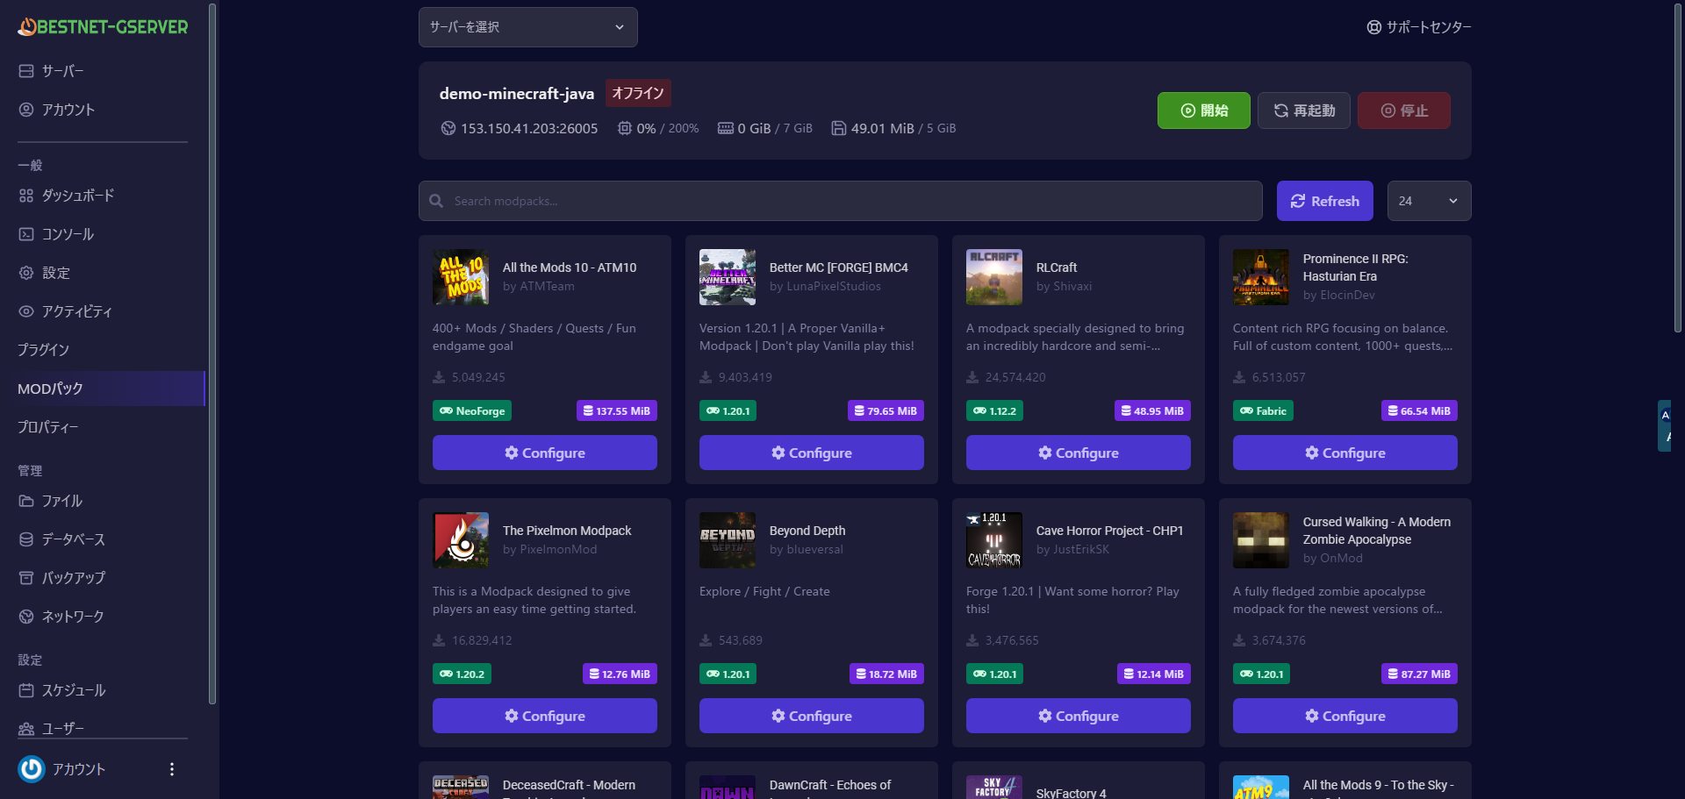Image resolution: width=1685 pixels, height=799 pixels.
Task: Open the account three-dot options menu
Action: pyautogui.click(x=172, y=769)
